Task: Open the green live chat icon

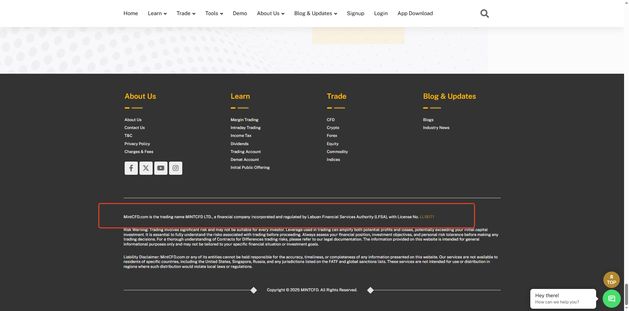Action: coord(611,298)
